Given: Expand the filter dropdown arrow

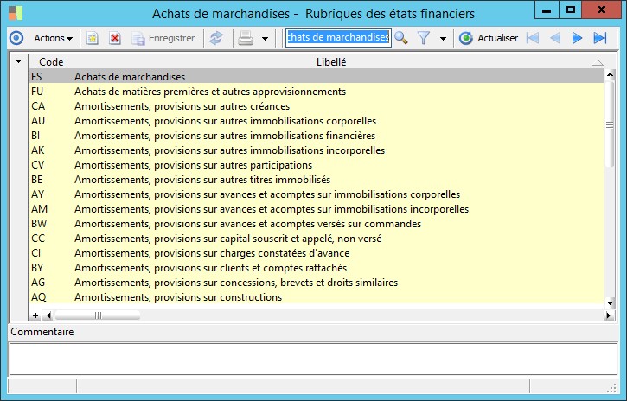Looking at the screenshot, I should tap(443, 39).
